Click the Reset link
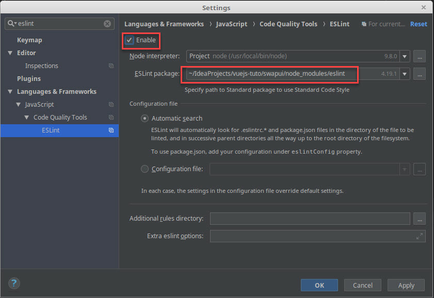 coord(419,24)
